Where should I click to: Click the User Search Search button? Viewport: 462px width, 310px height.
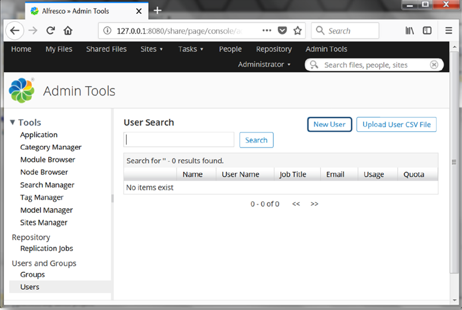[x=256, y=140]
